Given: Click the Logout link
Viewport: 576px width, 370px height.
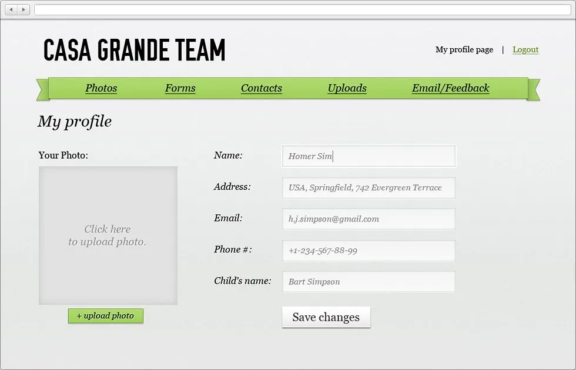Looking at the screenshot, I should (525, 49).
